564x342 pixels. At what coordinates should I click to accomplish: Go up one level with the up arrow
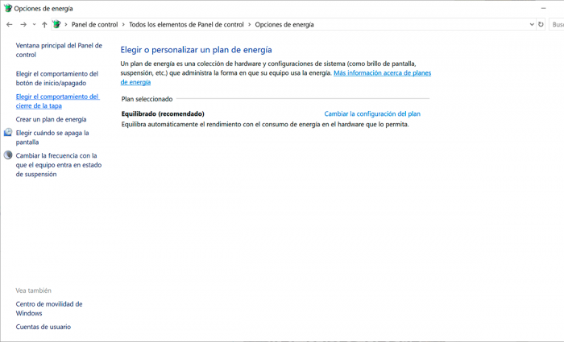[x=44, y=24]
